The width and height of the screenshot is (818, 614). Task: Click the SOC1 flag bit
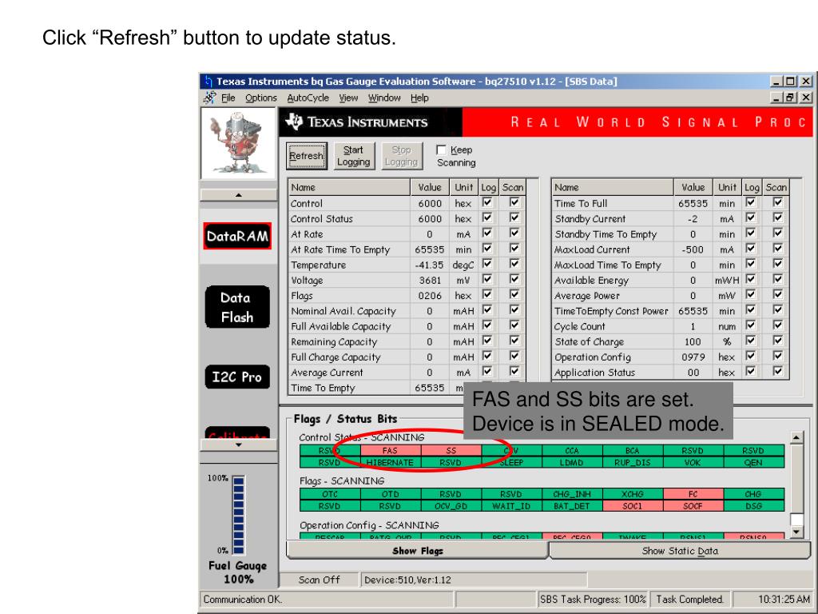point(633,506)
